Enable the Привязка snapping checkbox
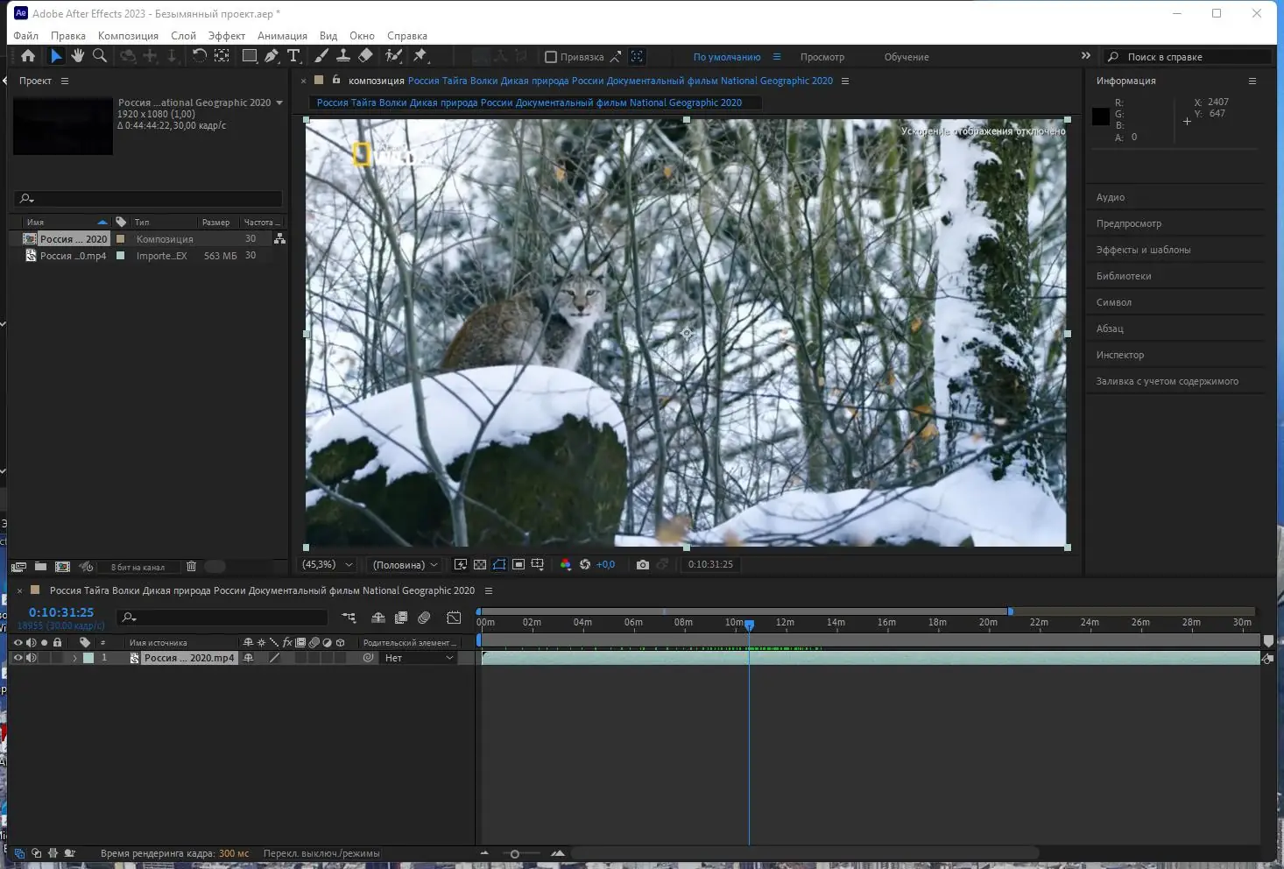 (551, 57)
